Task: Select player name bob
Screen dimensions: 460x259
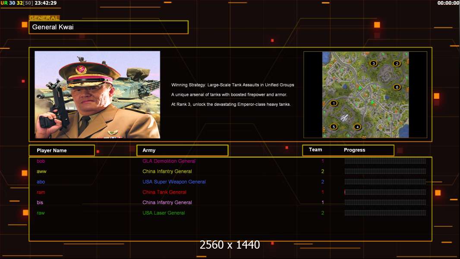Action: (41, 161)
